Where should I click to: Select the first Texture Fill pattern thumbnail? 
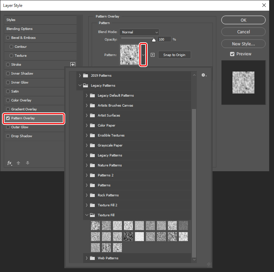[x=95, y=225]
